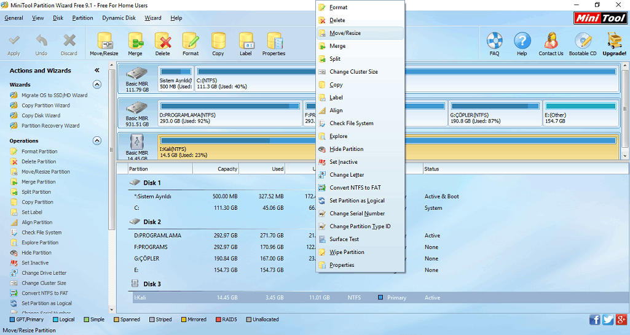Choose Convert NTFS to FAT in context menu
This screenshot has width=630, height=335.
click(x=360, y=187)
